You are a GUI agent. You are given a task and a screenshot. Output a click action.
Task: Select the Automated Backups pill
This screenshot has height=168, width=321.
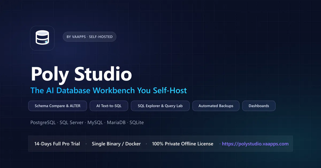[x=216, y=106]
